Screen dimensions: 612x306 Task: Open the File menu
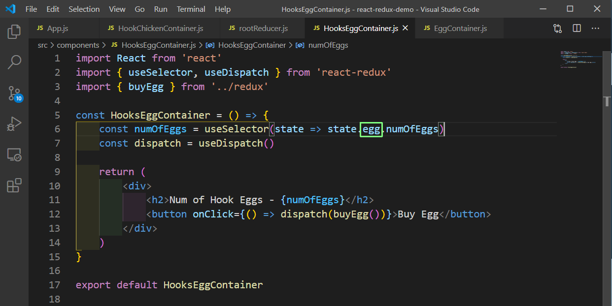[31, 9]
